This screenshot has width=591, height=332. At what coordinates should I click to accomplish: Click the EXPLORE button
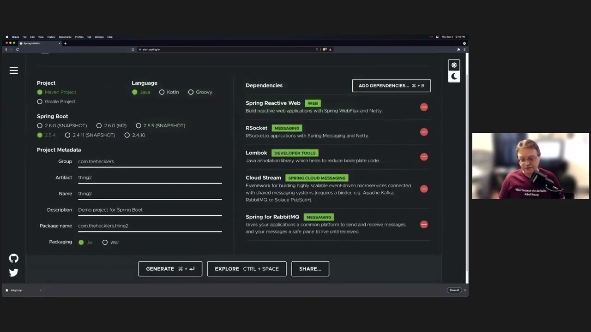coord(247,269)
